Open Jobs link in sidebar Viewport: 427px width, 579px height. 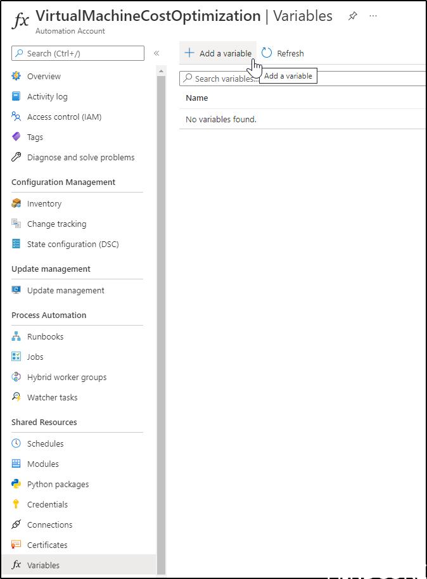35,357
